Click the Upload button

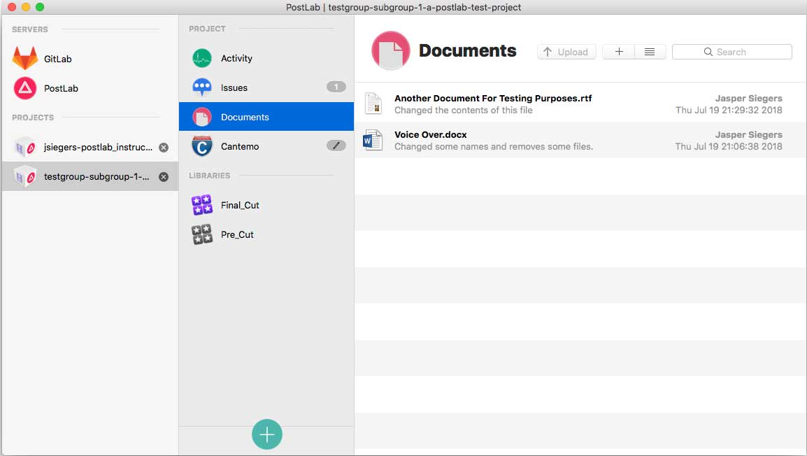[566, 52]
